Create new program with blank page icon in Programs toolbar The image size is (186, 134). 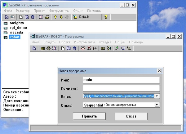click(x=63, y=48)
